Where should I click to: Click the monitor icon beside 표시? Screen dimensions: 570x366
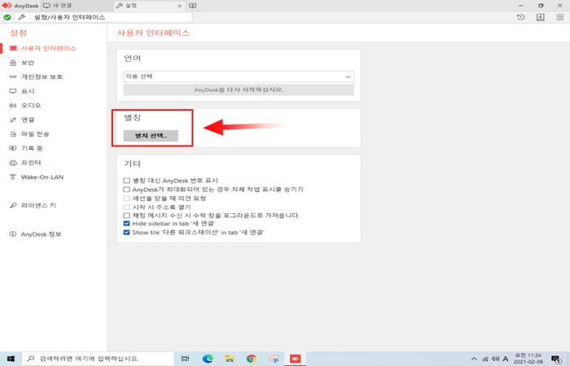pyautogui.click(x=13, y=91)
